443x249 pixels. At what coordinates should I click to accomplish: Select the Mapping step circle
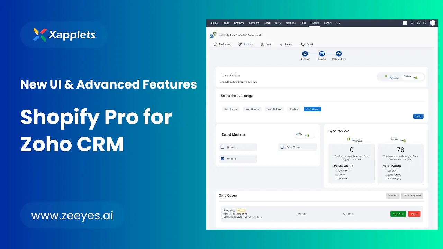click(322, 54)
